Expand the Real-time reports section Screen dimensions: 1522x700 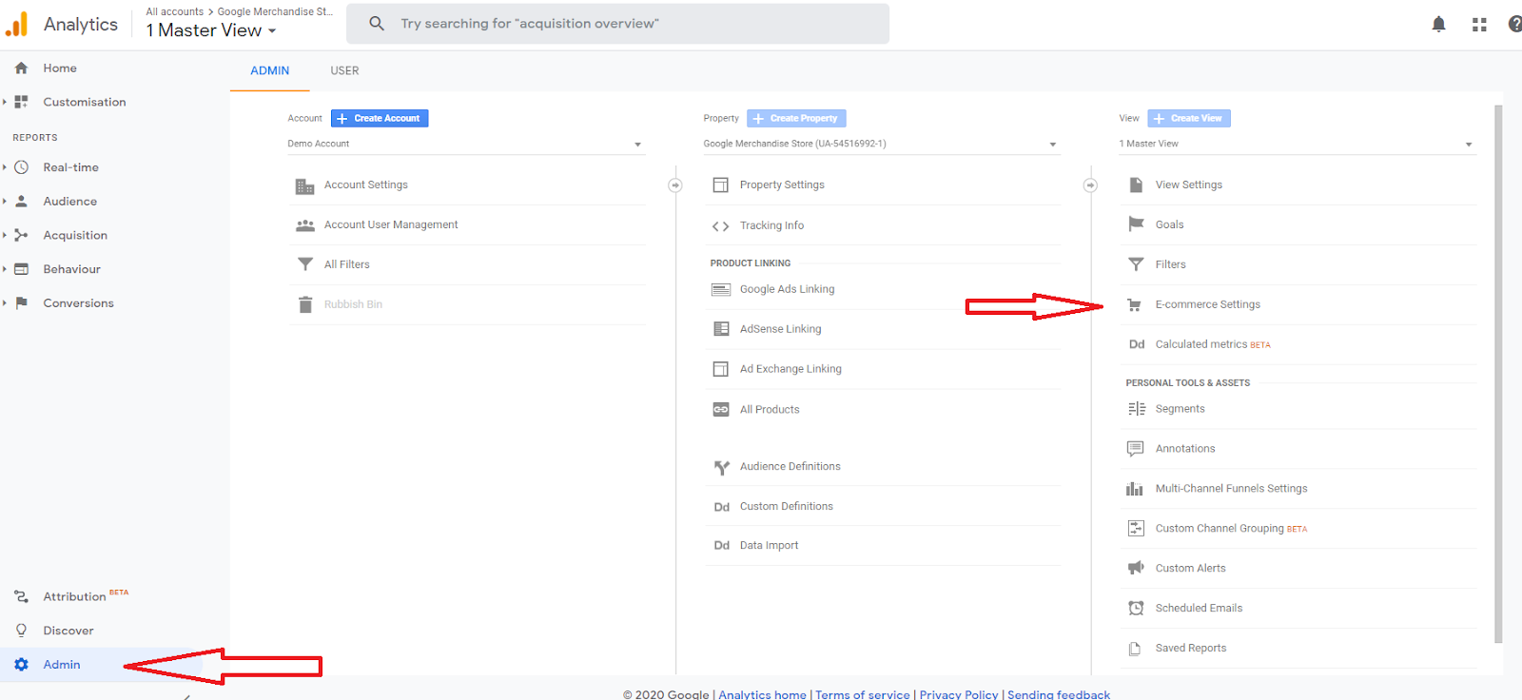[x=5, y=167]
